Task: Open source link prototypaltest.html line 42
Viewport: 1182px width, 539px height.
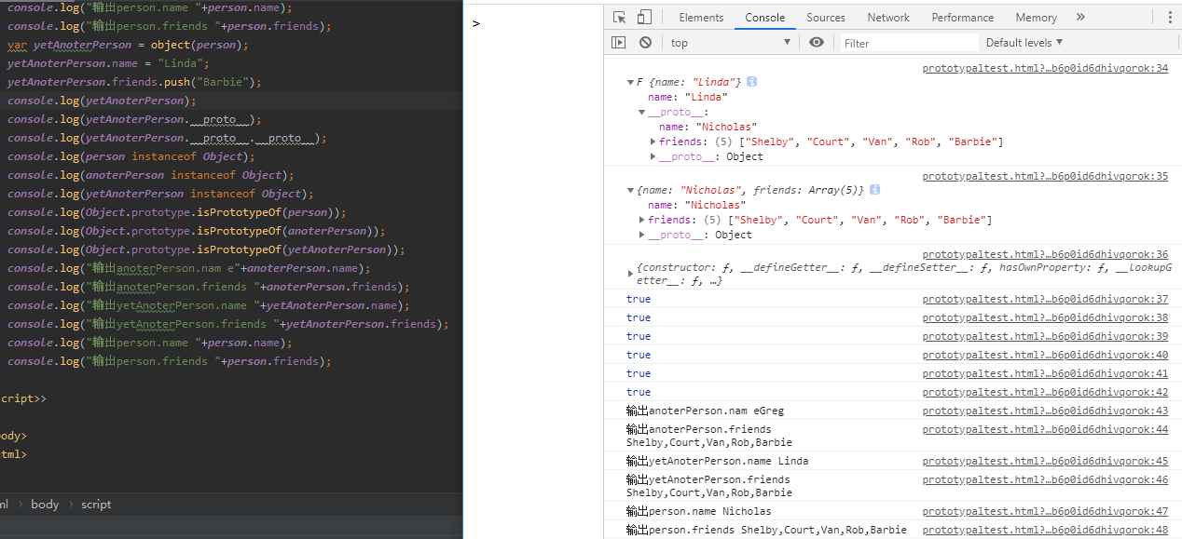Action: click(1045, 392)
